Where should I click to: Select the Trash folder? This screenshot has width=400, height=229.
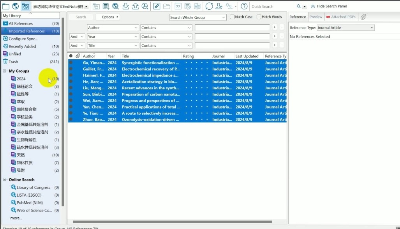click(x=13, y=61)
